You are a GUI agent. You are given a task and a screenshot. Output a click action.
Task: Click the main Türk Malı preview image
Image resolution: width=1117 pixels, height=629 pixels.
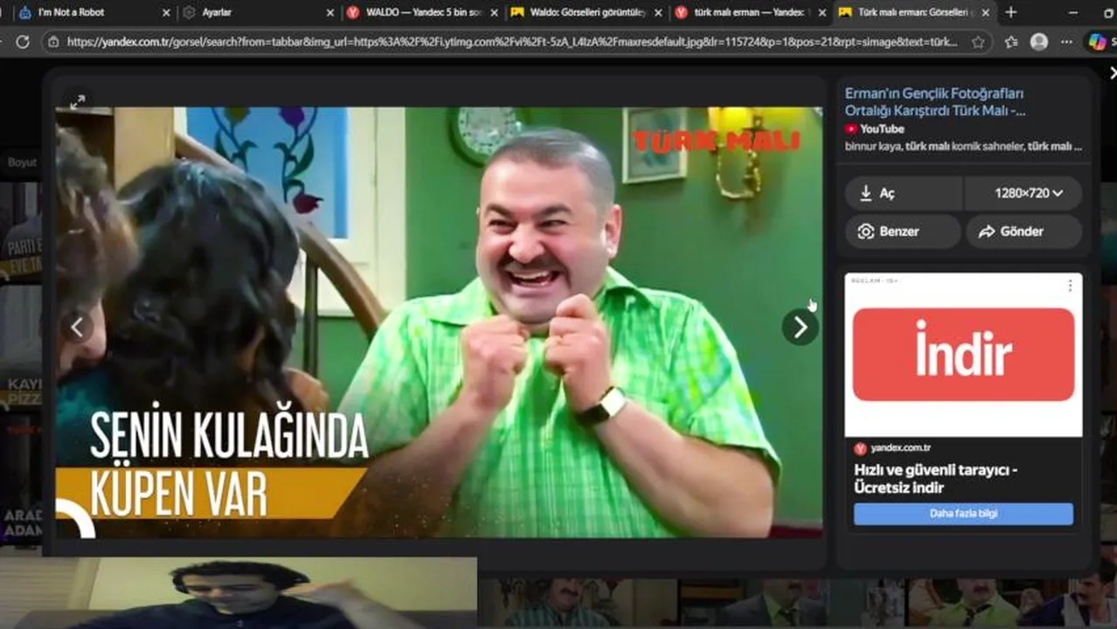coord(439,322)
